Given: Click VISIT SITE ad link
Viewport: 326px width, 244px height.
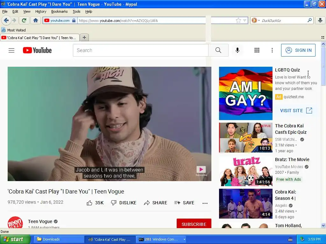Looking at the screenshot, I should (x=296, y=111).
